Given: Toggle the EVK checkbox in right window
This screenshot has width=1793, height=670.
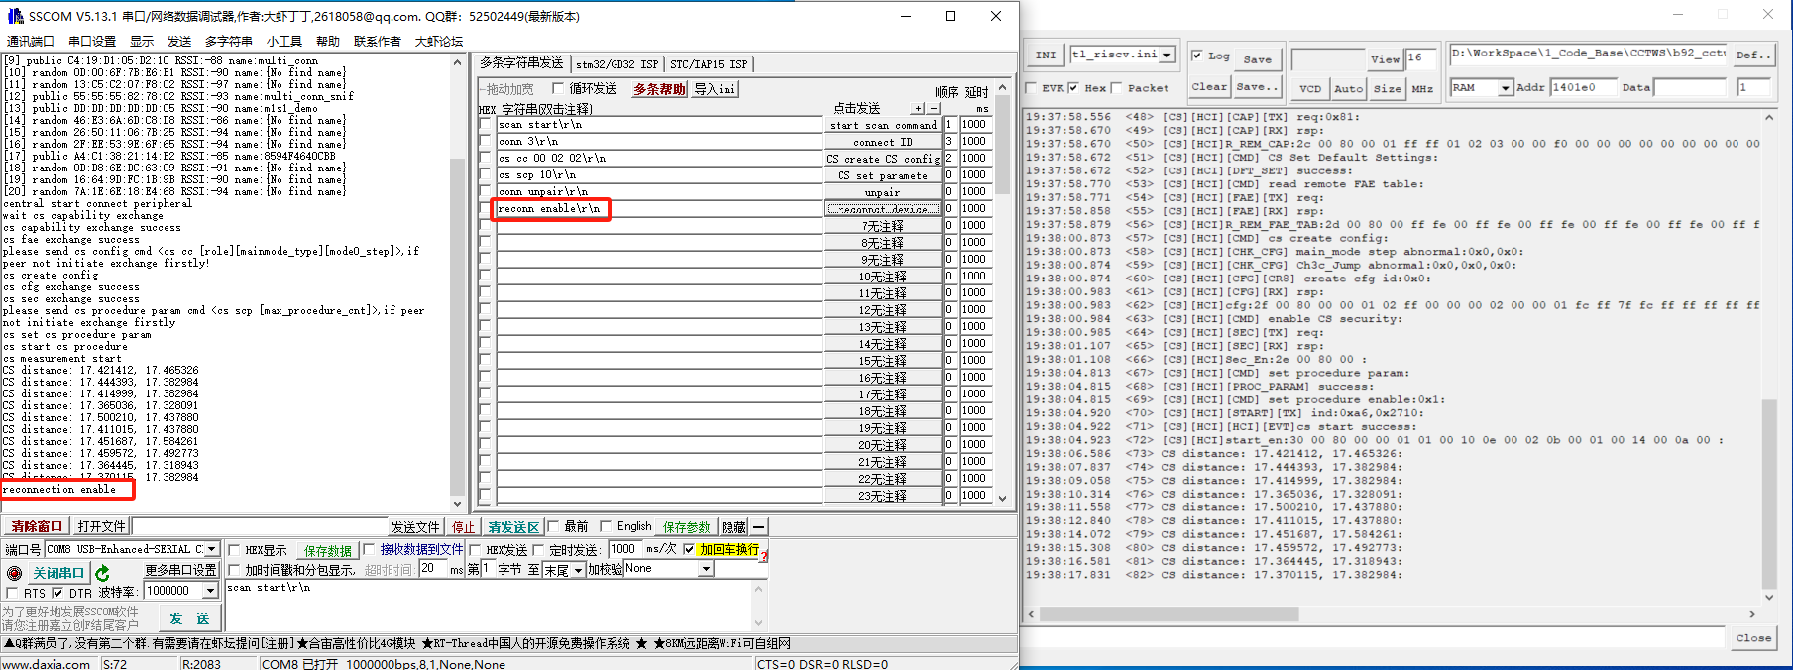Looking at the screenshot, I should (x=1031, y=88).
